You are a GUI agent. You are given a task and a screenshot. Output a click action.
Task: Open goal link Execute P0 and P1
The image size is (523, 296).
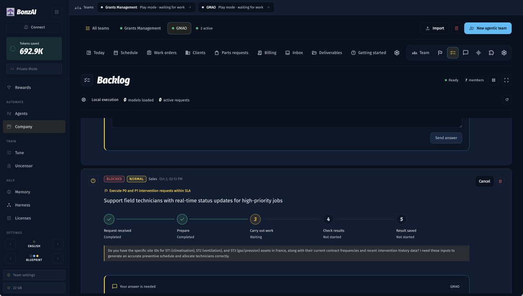(147, 190)
